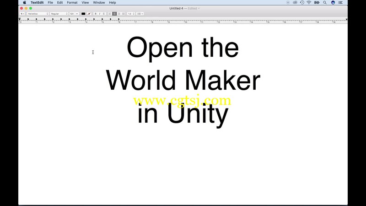Open the Help menu
Viewport: 366px width, 206px height.
(113, 3)
